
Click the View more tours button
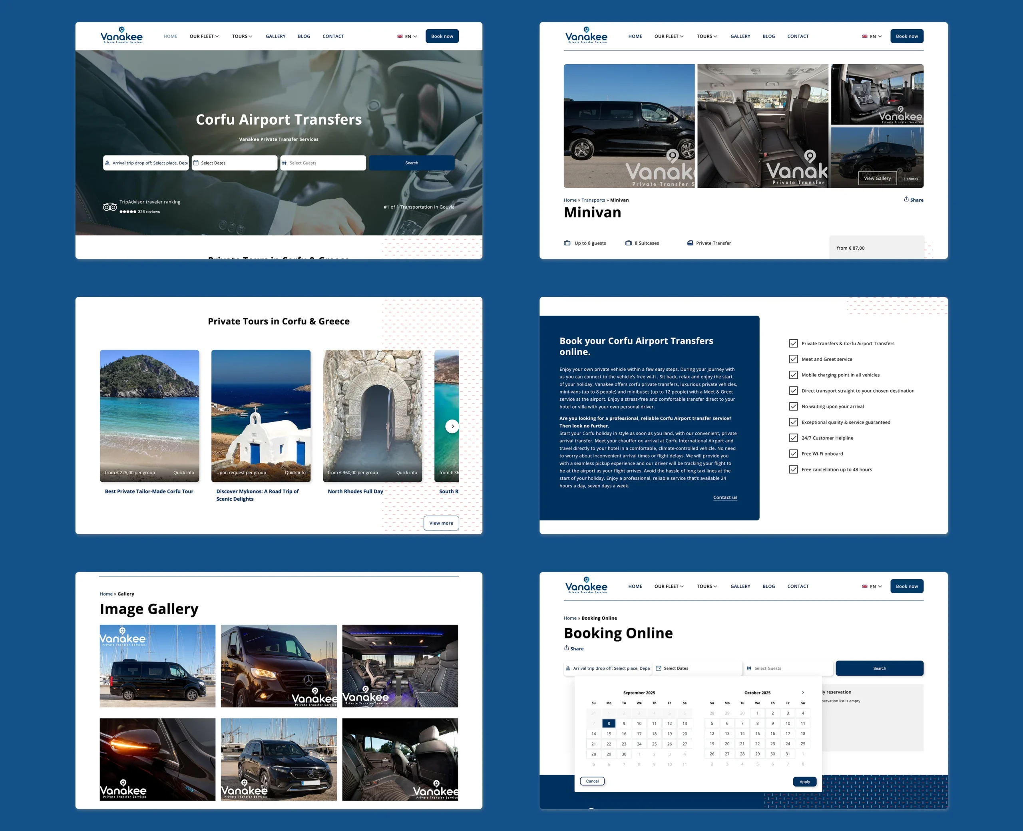(441, 523)
